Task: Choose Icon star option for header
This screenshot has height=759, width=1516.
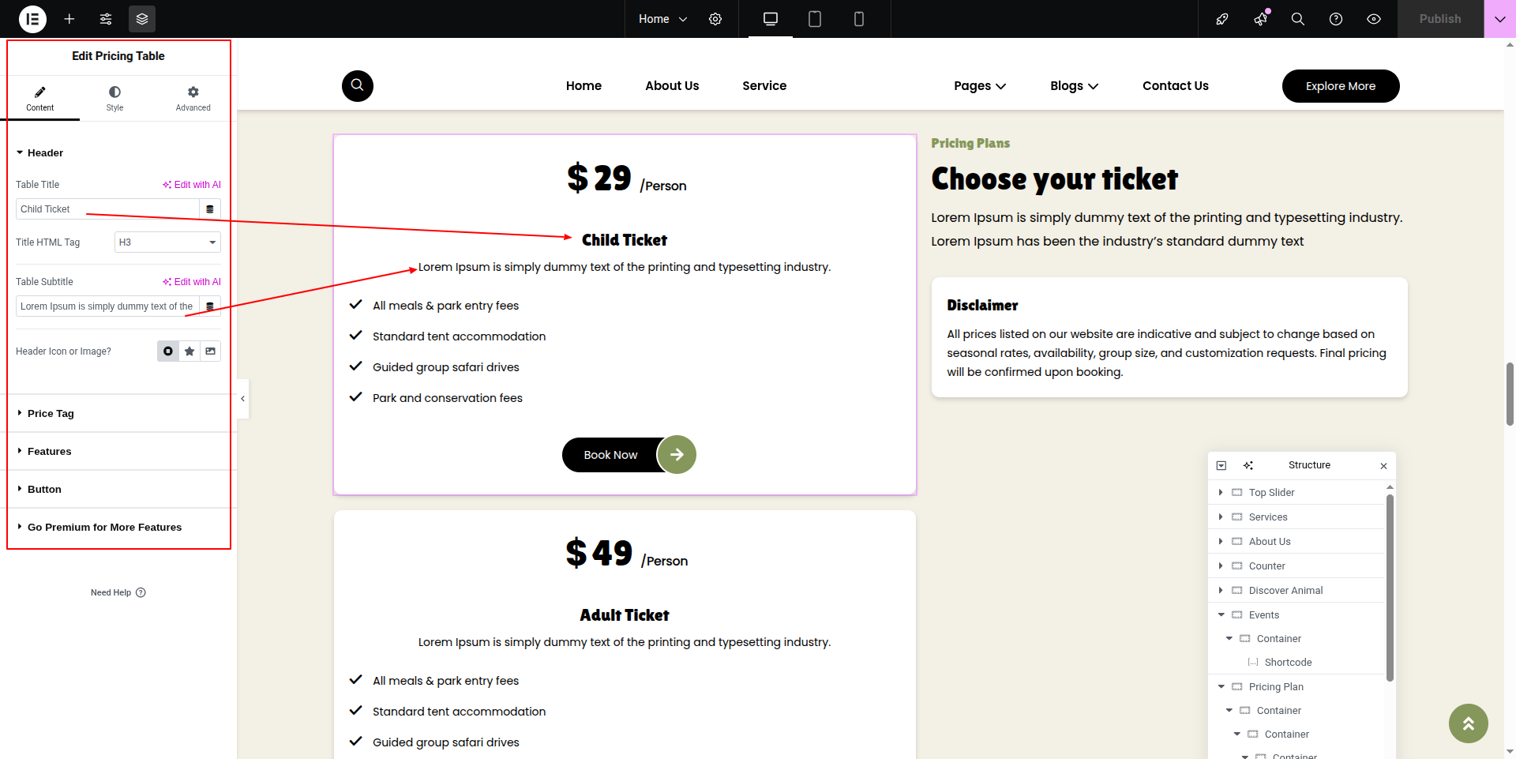Action: [189, 351]
